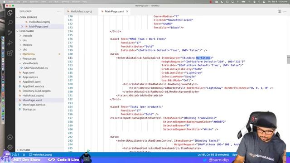290x163 pixels.
Task: Click the Split Editor icon
Action: [279, 11]
